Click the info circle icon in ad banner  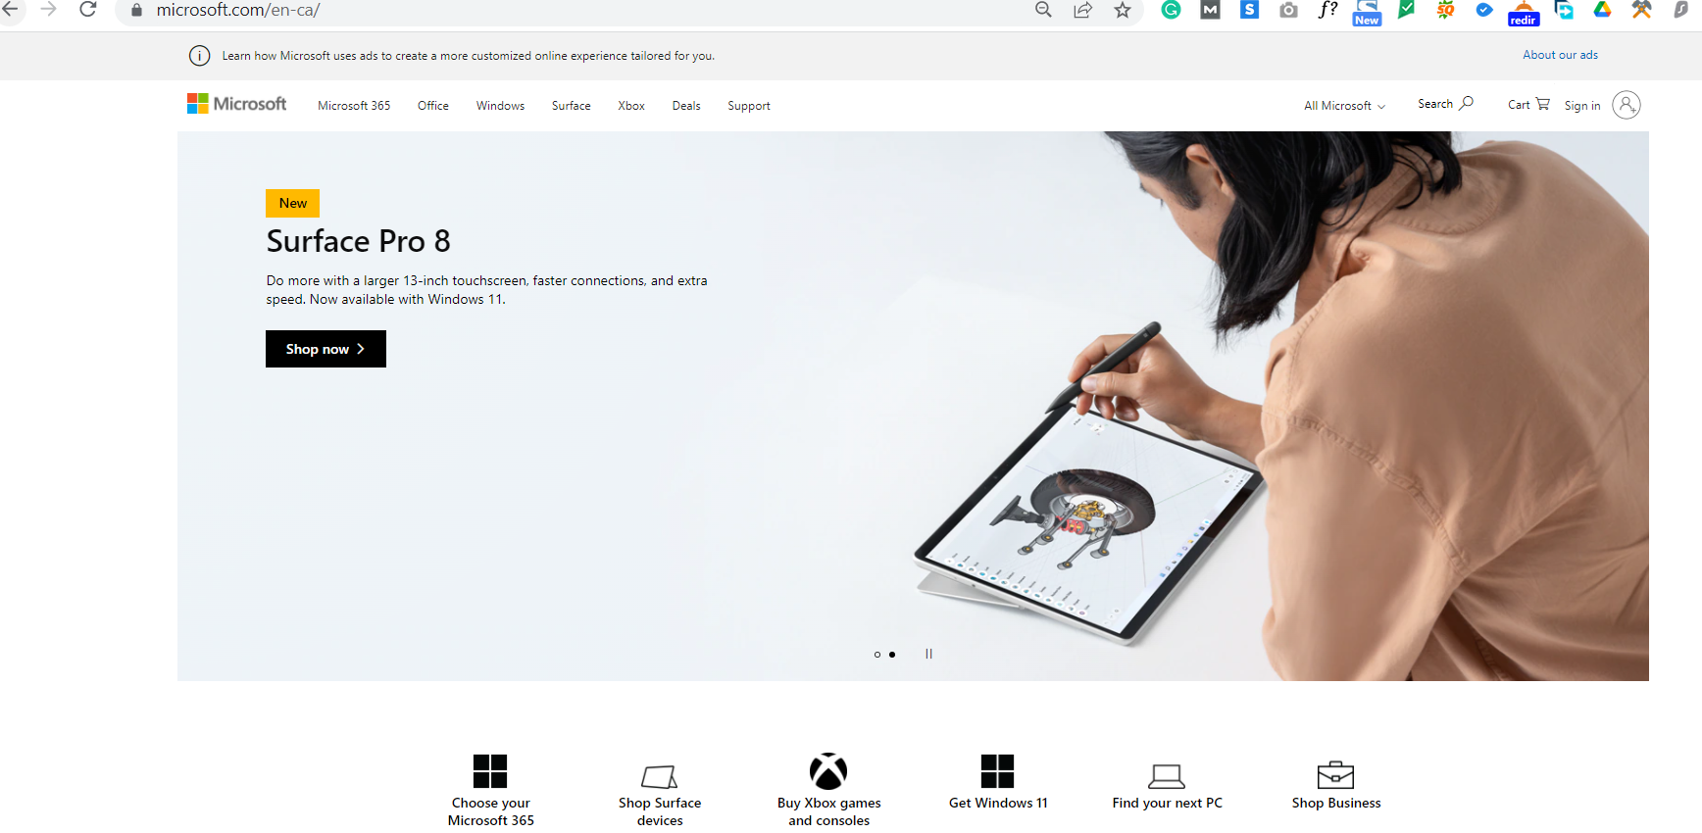click(199, 56)
